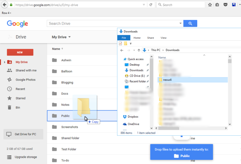Viewport: 241px width, 164px height.
Task: Select the Docs folder row
Action: 82,94
